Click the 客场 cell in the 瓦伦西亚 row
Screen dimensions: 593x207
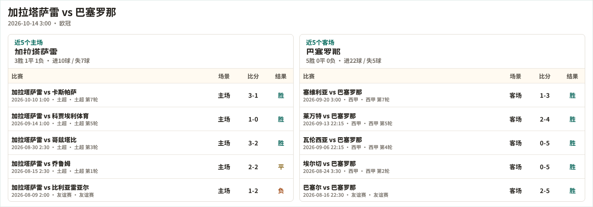coord(516,143)
